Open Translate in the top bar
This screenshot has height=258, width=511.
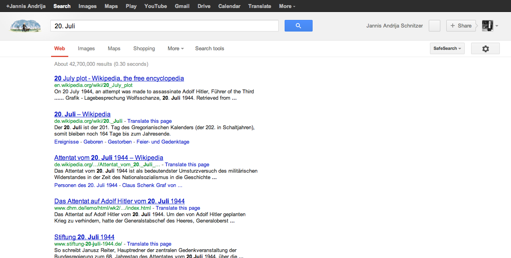(x=259, y=6)
